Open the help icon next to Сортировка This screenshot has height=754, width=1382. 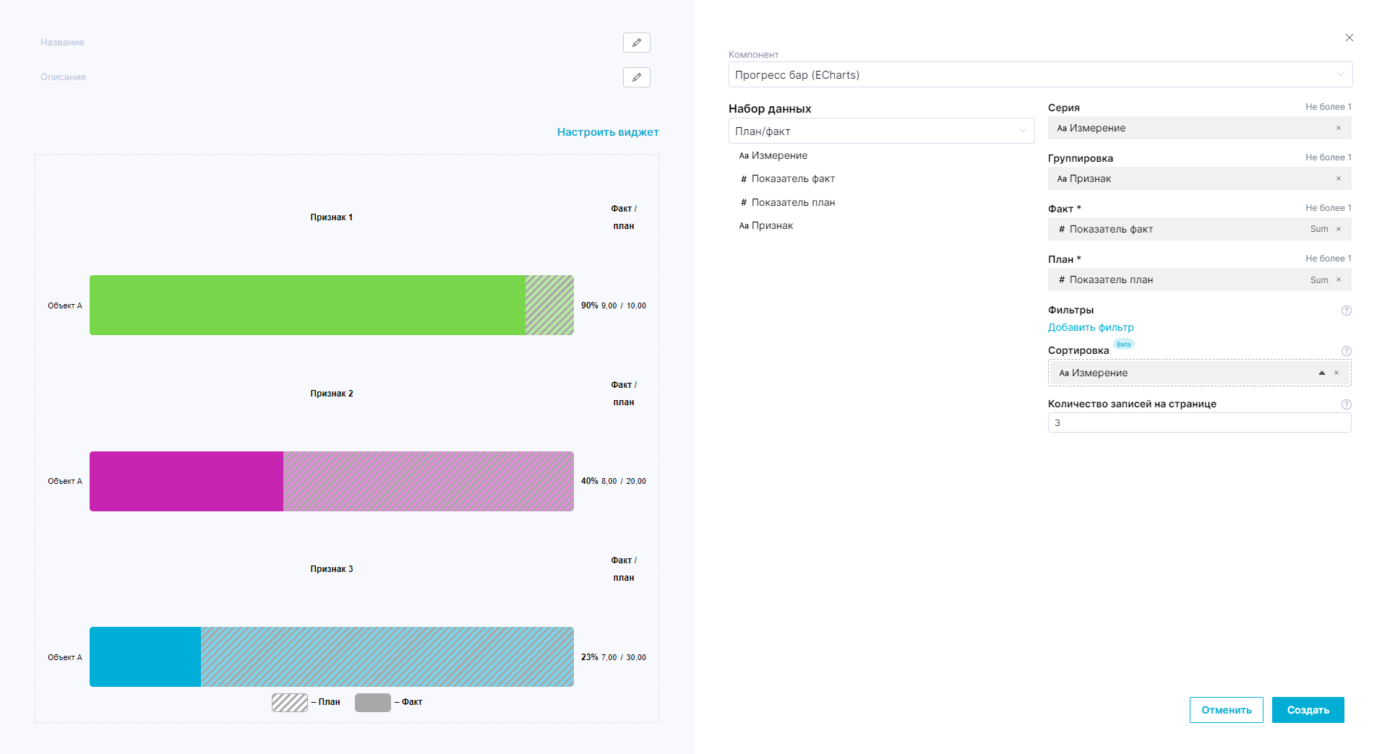(x=1346, y=351)
